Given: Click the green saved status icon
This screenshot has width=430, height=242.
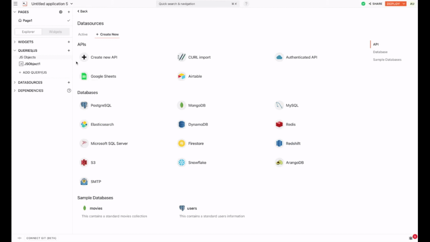Looking at the screenshot, I should pyautogui.click(x=363, y=4).
